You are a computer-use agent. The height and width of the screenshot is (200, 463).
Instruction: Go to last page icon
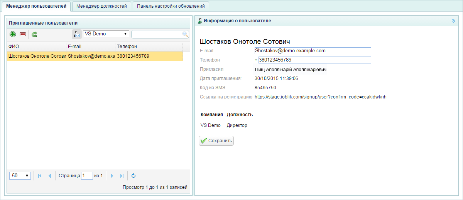122,176
